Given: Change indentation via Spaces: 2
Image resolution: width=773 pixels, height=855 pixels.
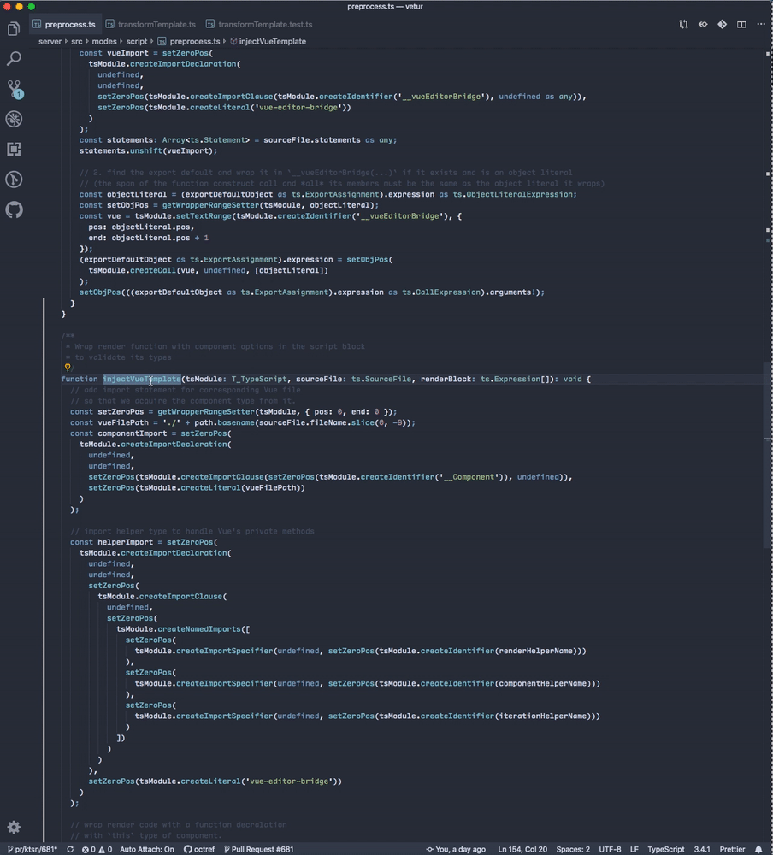Looking at the screenshot, I should 573,849.
